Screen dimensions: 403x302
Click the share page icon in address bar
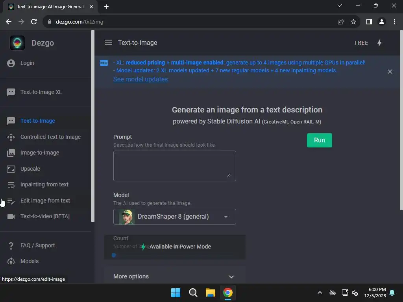(x=341, y=22)
